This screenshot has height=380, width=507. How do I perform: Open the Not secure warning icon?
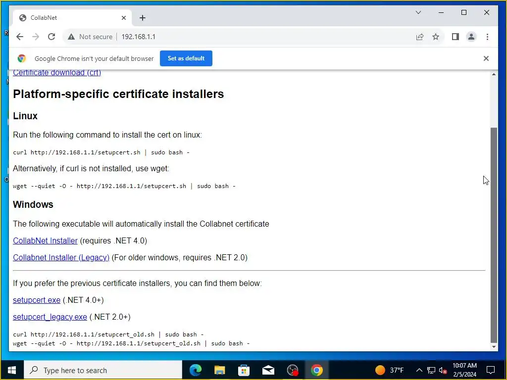coord(71,37)
